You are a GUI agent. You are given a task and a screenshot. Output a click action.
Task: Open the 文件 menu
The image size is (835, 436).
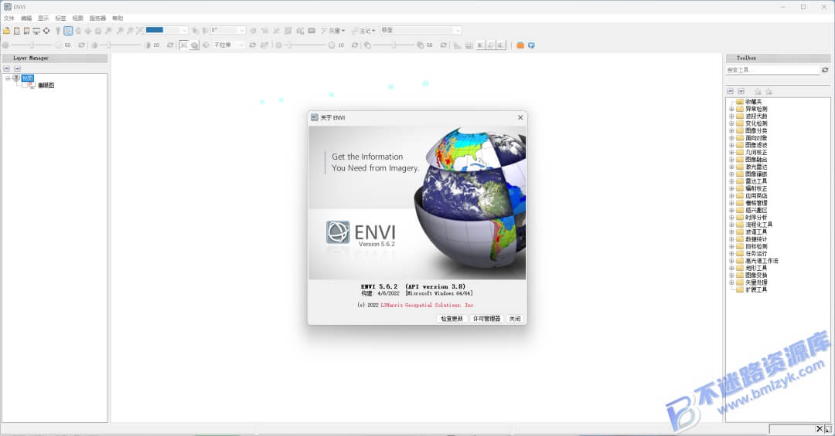[9, 18]
